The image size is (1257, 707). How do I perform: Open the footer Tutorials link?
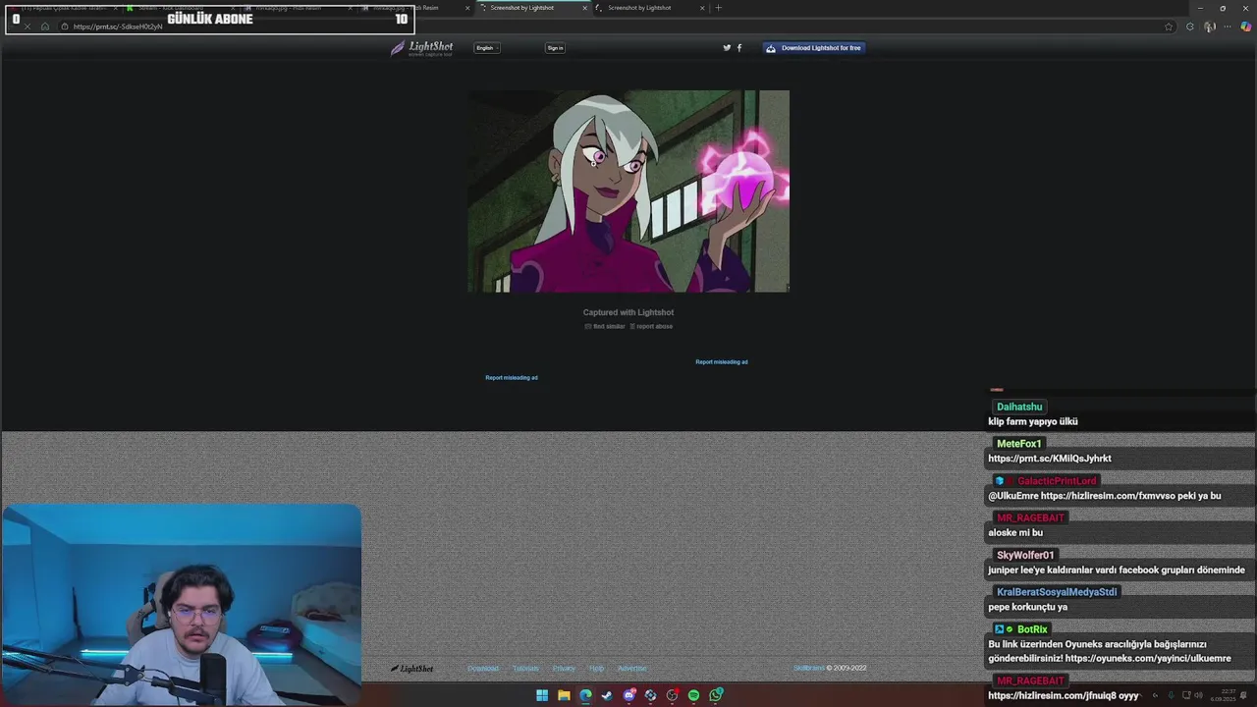(x=525, y=669)
